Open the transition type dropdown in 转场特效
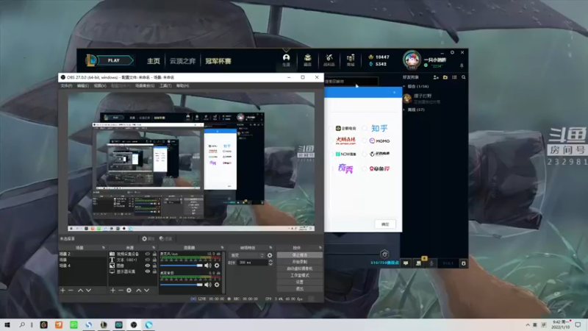 click(248, 255)
